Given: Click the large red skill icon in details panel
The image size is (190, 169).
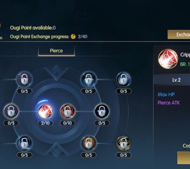Looking at the screenshot, I should [168, 59].
